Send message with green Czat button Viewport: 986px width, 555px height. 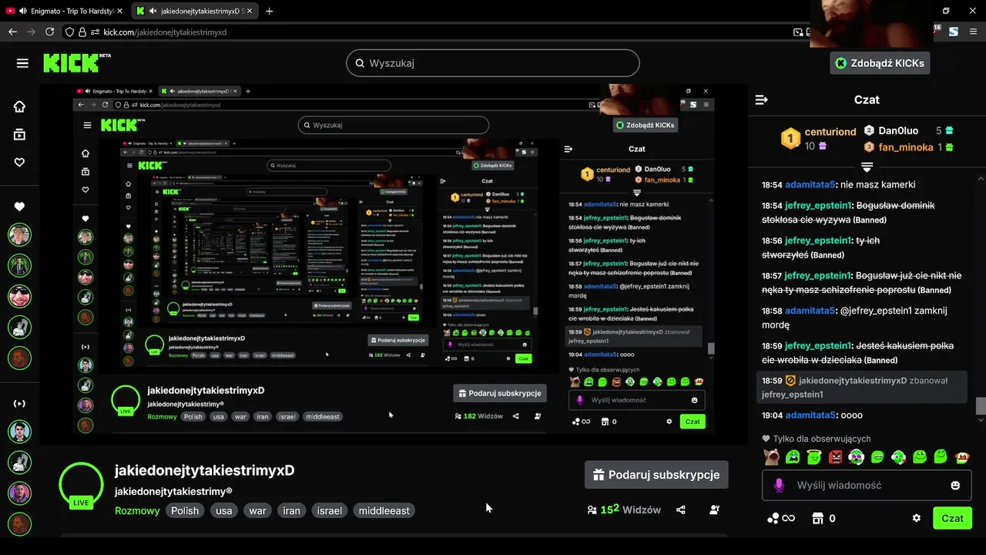(x=952, y=518)
